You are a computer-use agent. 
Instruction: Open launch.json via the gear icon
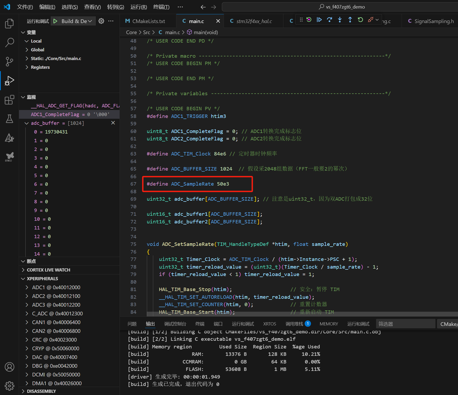coord(101,21)
